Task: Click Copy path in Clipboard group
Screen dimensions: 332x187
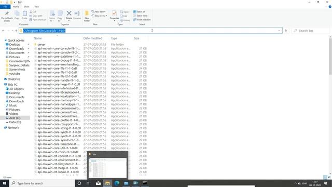Action: coord(36,16)
